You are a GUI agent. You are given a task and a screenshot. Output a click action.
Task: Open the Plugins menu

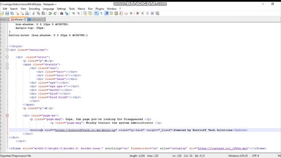tap(100, 9)
